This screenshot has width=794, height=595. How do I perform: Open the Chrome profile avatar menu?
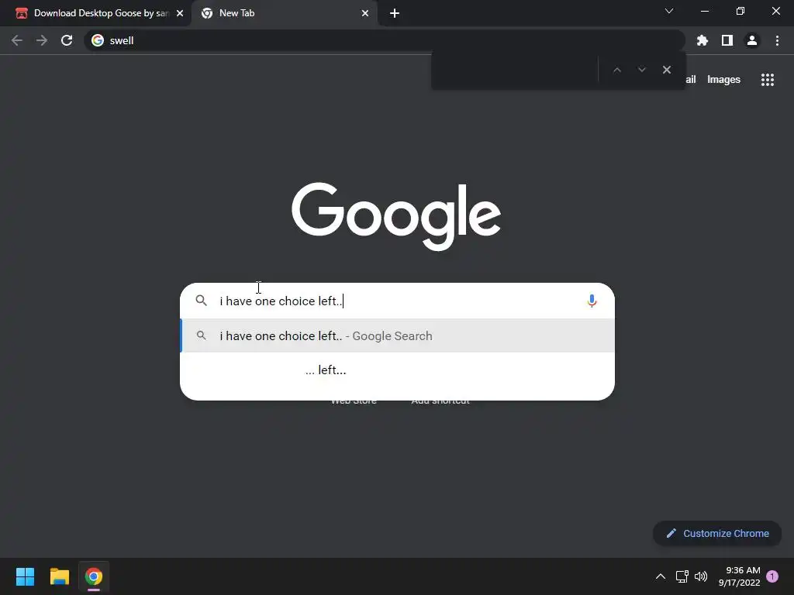click(752, 40)
